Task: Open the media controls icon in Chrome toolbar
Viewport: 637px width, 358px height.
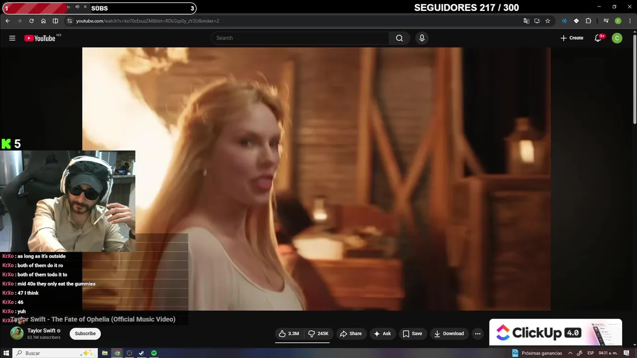Action: pyautogui.click(x=606, y=21)
